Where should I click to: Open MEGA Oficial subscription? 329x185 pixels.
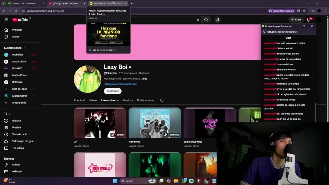[20, 62]
